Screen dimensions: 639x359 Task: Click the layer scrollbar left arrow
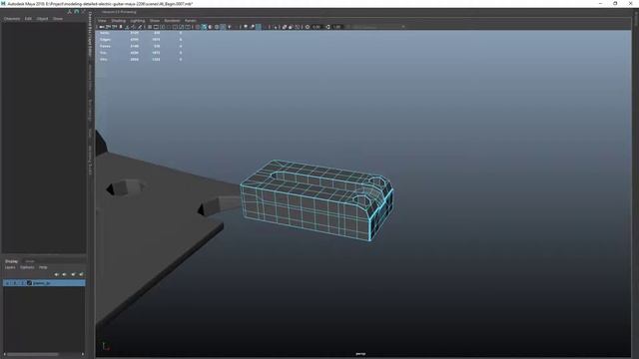coord(4,355)
